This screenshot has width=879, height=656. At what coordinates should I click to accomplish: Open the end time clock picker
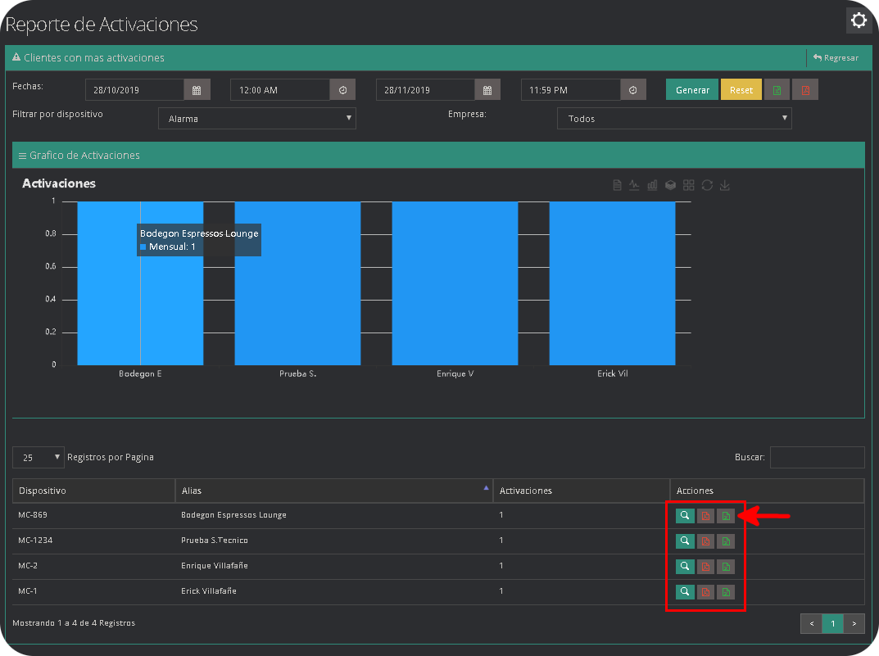[633, 90]
